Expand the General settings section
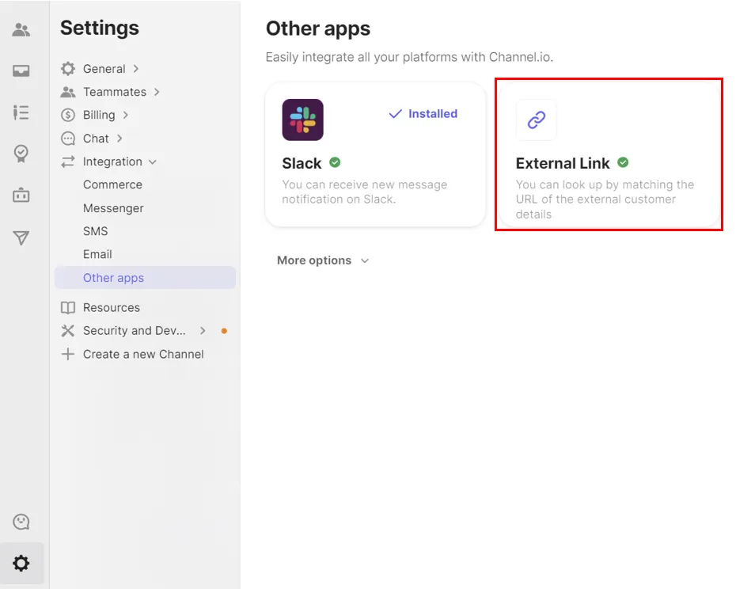Image resolution: width=736 pixels, height=589 pixels. coord(104,69)
